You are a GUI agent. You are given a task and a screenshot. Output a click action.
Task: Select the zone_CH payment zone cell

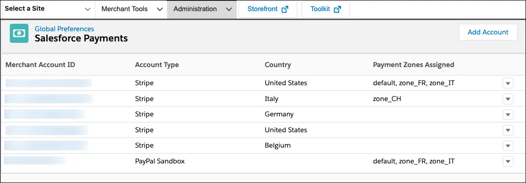(387, 99)
